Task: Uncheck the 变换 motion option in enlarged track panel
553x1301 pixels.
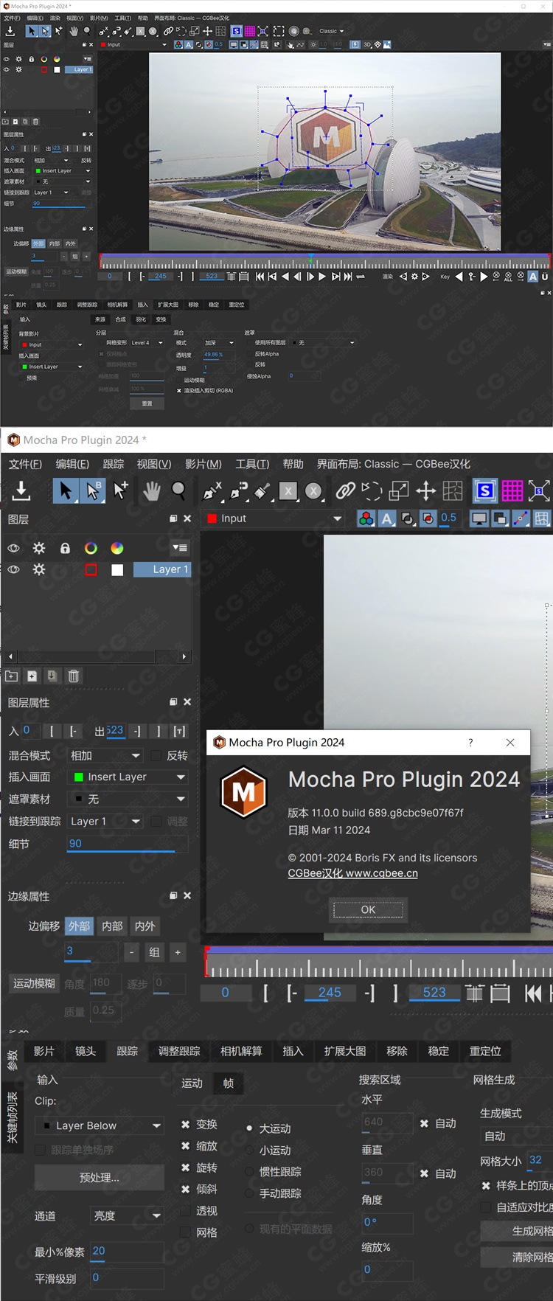Action: point(186,1125)
